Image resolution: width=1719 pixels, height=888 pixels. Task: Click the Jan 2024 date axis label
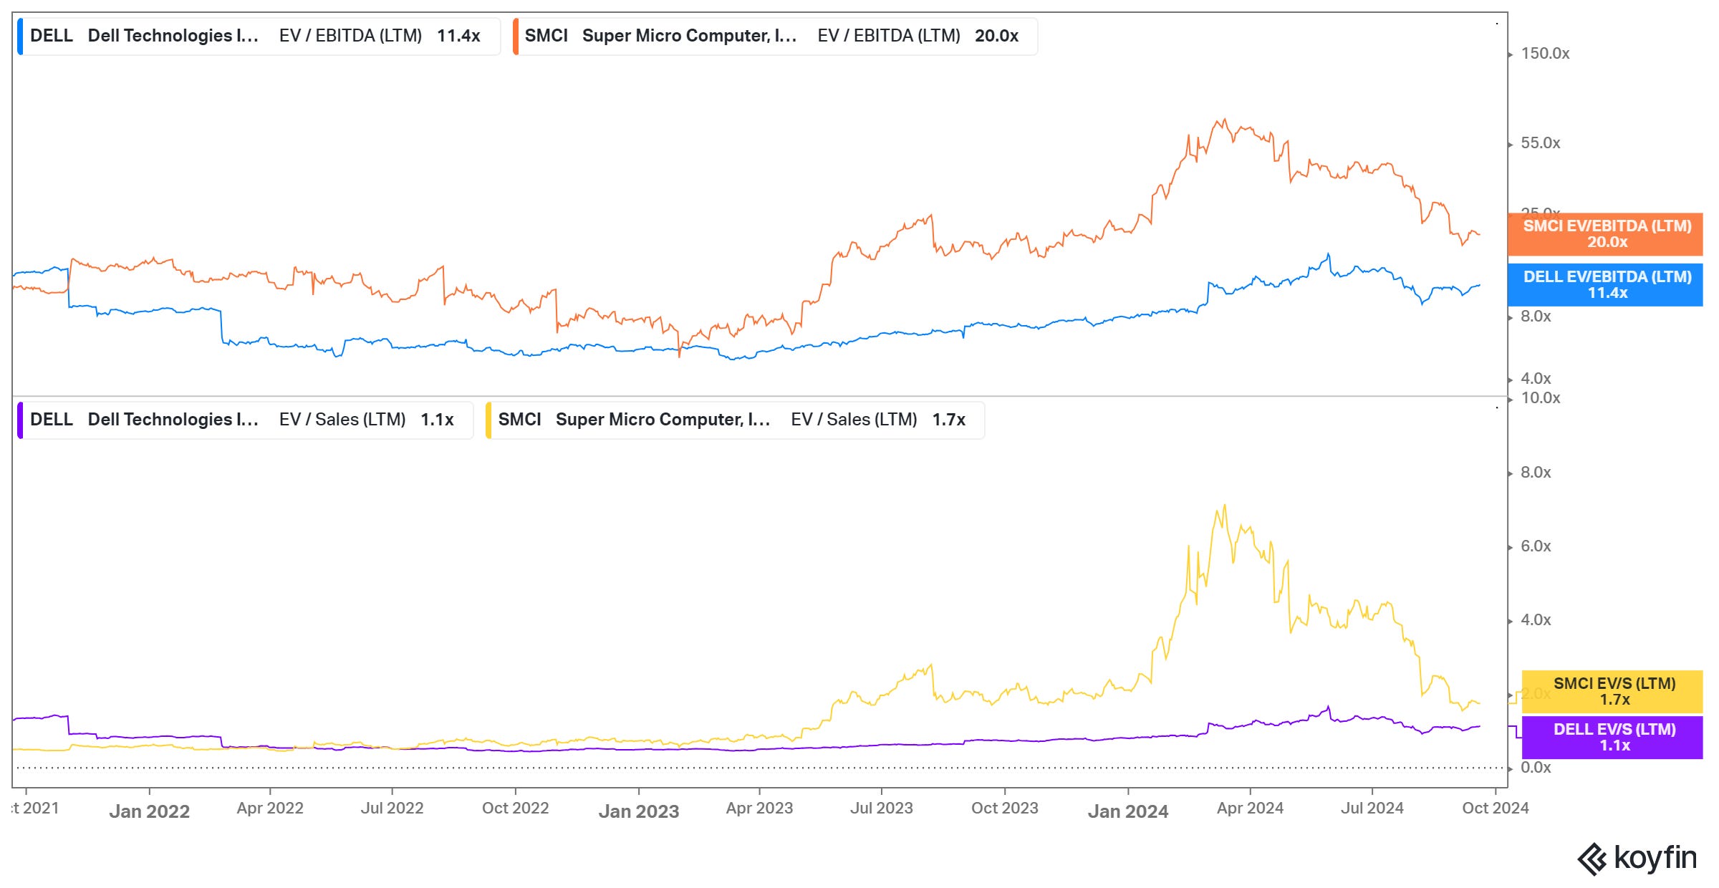[1127, 811]
